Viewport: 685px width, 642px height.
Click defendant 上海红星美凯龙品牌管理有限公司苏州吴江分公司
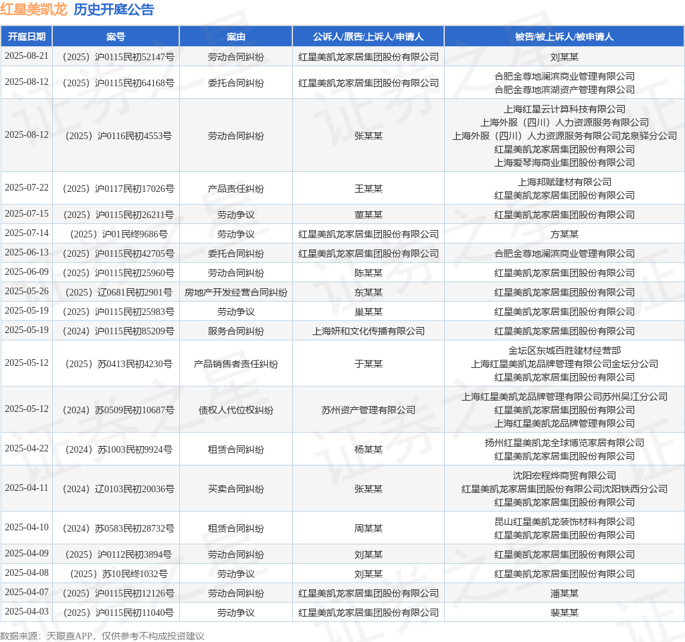565,397
